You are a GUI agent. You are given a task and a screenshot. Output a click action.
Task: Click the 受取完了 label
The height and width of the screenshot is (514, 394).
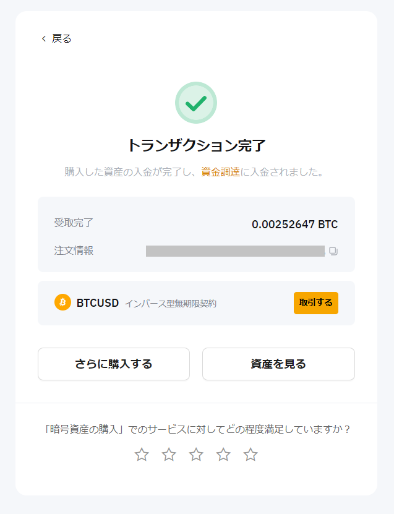(x=74, y=223)
